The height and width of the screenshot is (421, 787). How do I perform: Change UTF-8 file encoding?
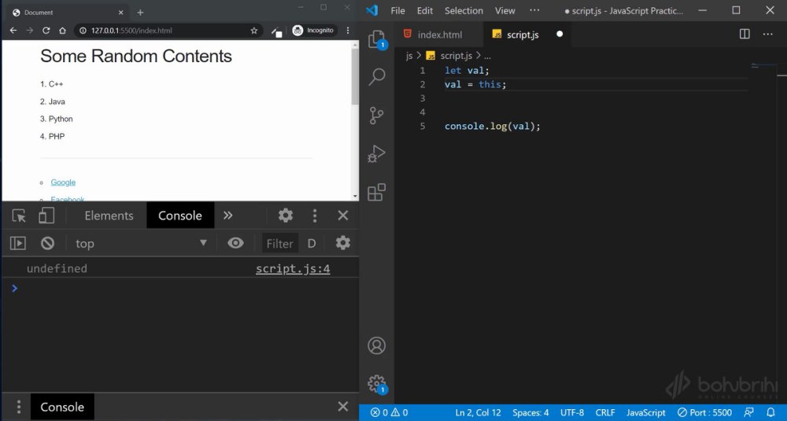(x=572, y=412)
